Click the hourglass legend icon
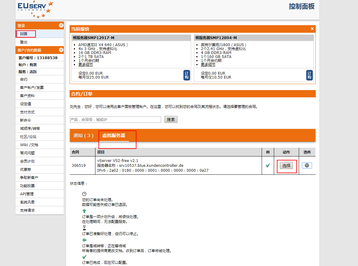Image resolution: width=358 pixels, height=266 pixels. click(x=84, y=228)
